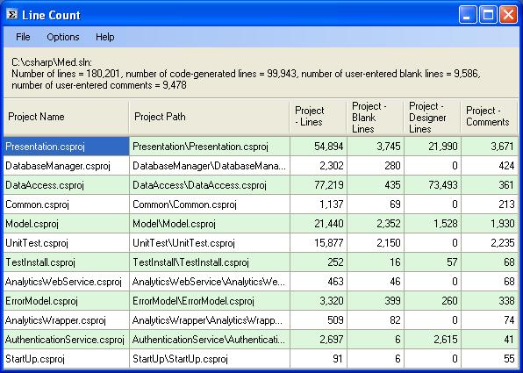
Task: Click the Project - Blank Lines header
Action: [375, 117]
